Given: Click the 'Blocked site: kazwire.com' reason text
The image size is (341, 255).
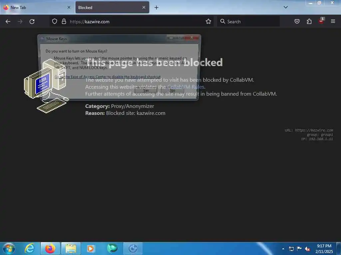Looking at the screenshot, I should coord(136,113).
